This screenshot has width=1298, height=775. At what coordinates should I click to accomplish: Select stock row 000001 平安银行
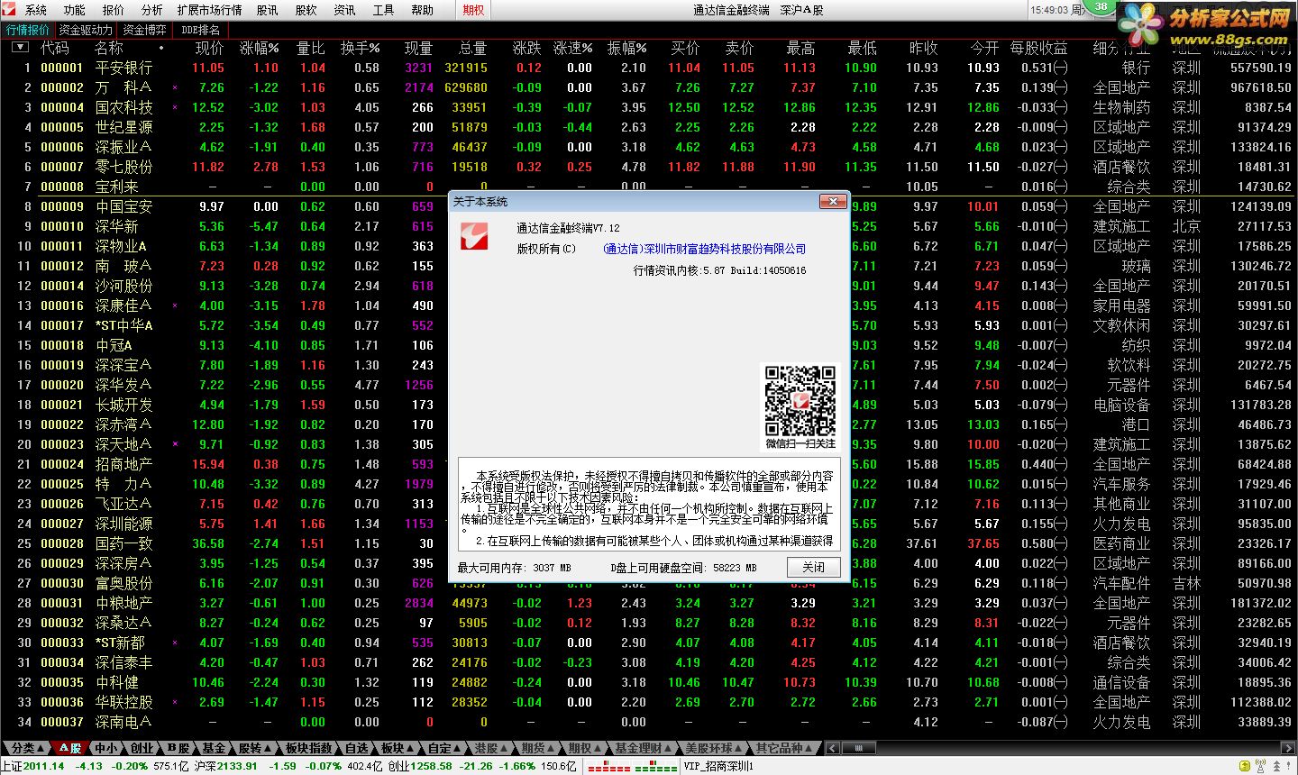[x=649, y=68]
